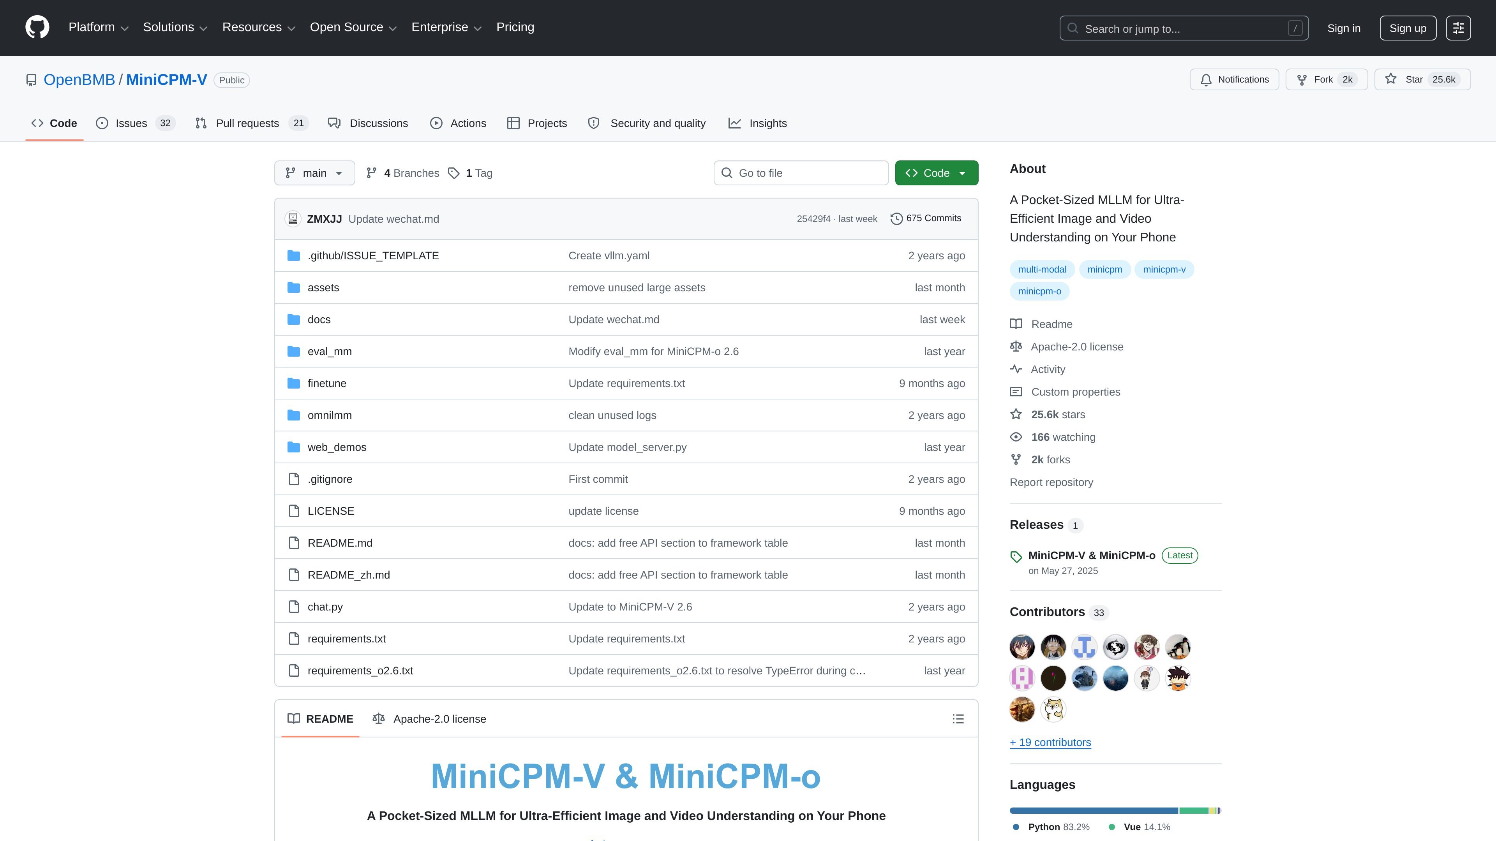Open the Projects tab

click(x=537, y=123)
